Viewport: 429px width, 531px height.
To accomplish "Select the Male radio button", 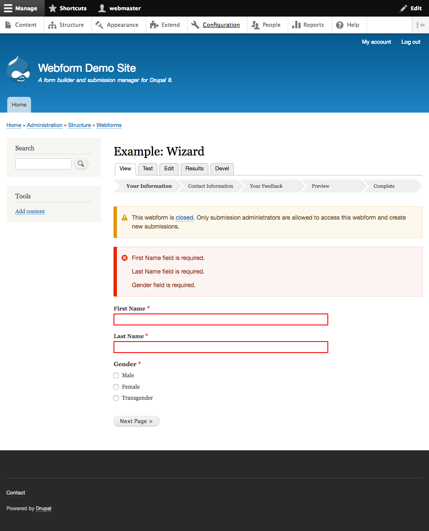I will tap(116, 376).
